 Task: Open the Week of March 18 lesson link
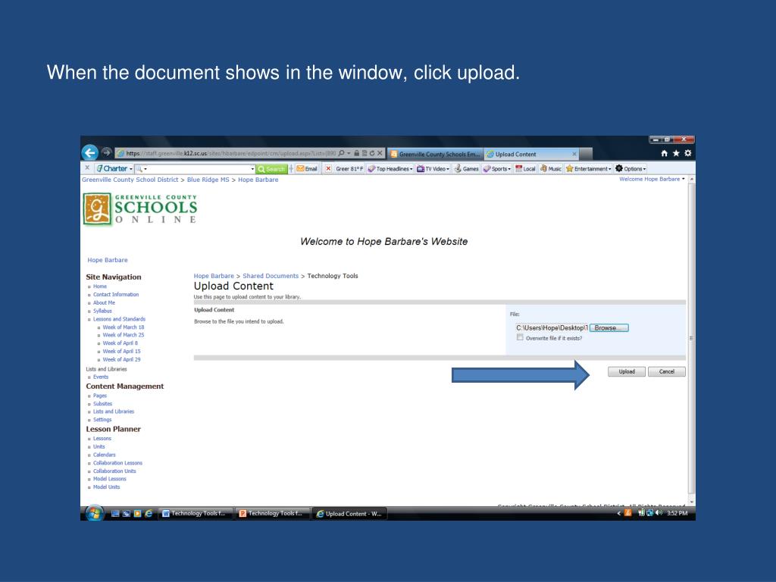pos(124,327)
